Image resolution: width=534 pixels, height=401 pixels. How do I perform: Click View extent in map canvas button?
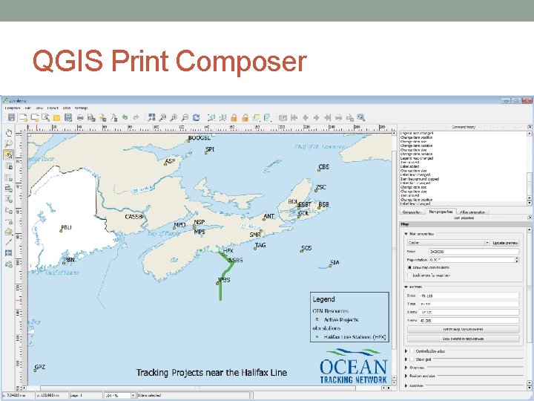pyautogui.click(x=463, y=339)
